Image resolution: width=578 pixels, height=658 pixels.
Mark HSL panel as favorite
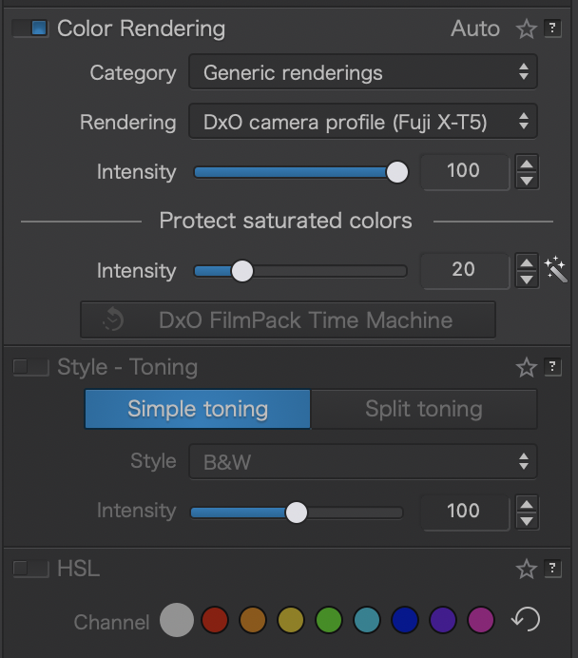point(526,570)
